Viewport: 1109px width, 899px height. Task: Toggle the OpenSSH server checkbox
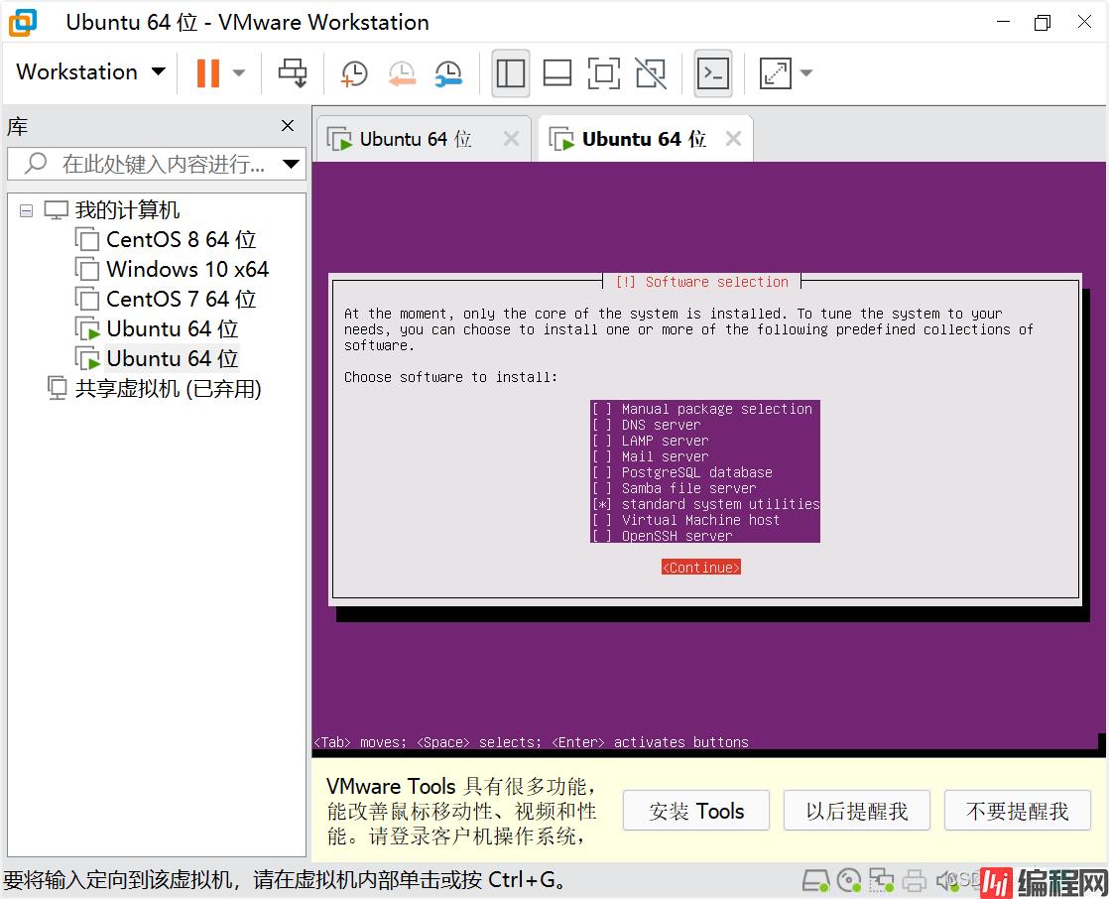point(602,536)
